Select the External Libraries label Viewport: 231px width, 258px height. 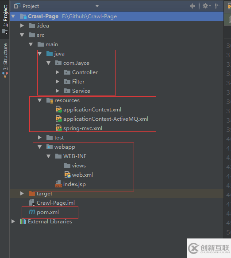pyautogui.click(x=50, y=222)
